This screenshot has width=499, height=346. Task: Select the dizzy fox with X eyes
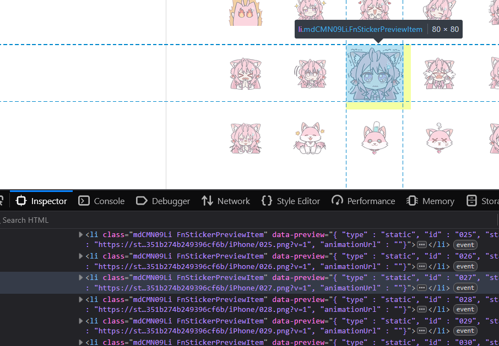click(x=439, y=138)
